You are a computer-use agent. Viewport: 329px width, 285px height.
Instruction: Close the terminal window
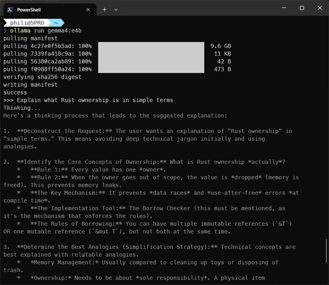pyautogui.click(x=320, y=8)
